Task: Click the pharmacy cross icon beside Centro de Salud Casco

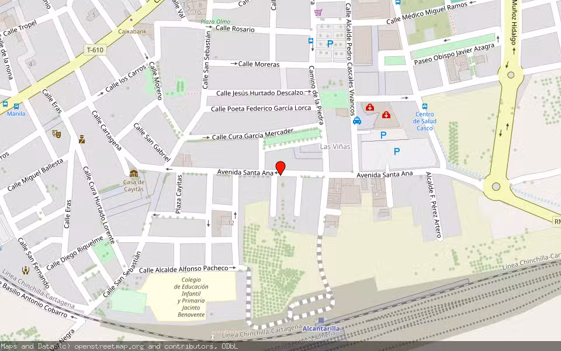Action: click(x=386, y=115)
